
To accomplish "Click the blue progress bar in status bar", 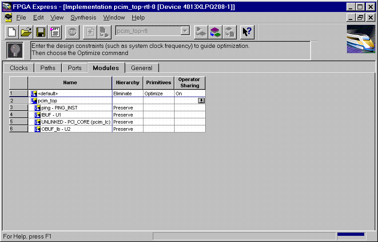I will coord(350,234).
